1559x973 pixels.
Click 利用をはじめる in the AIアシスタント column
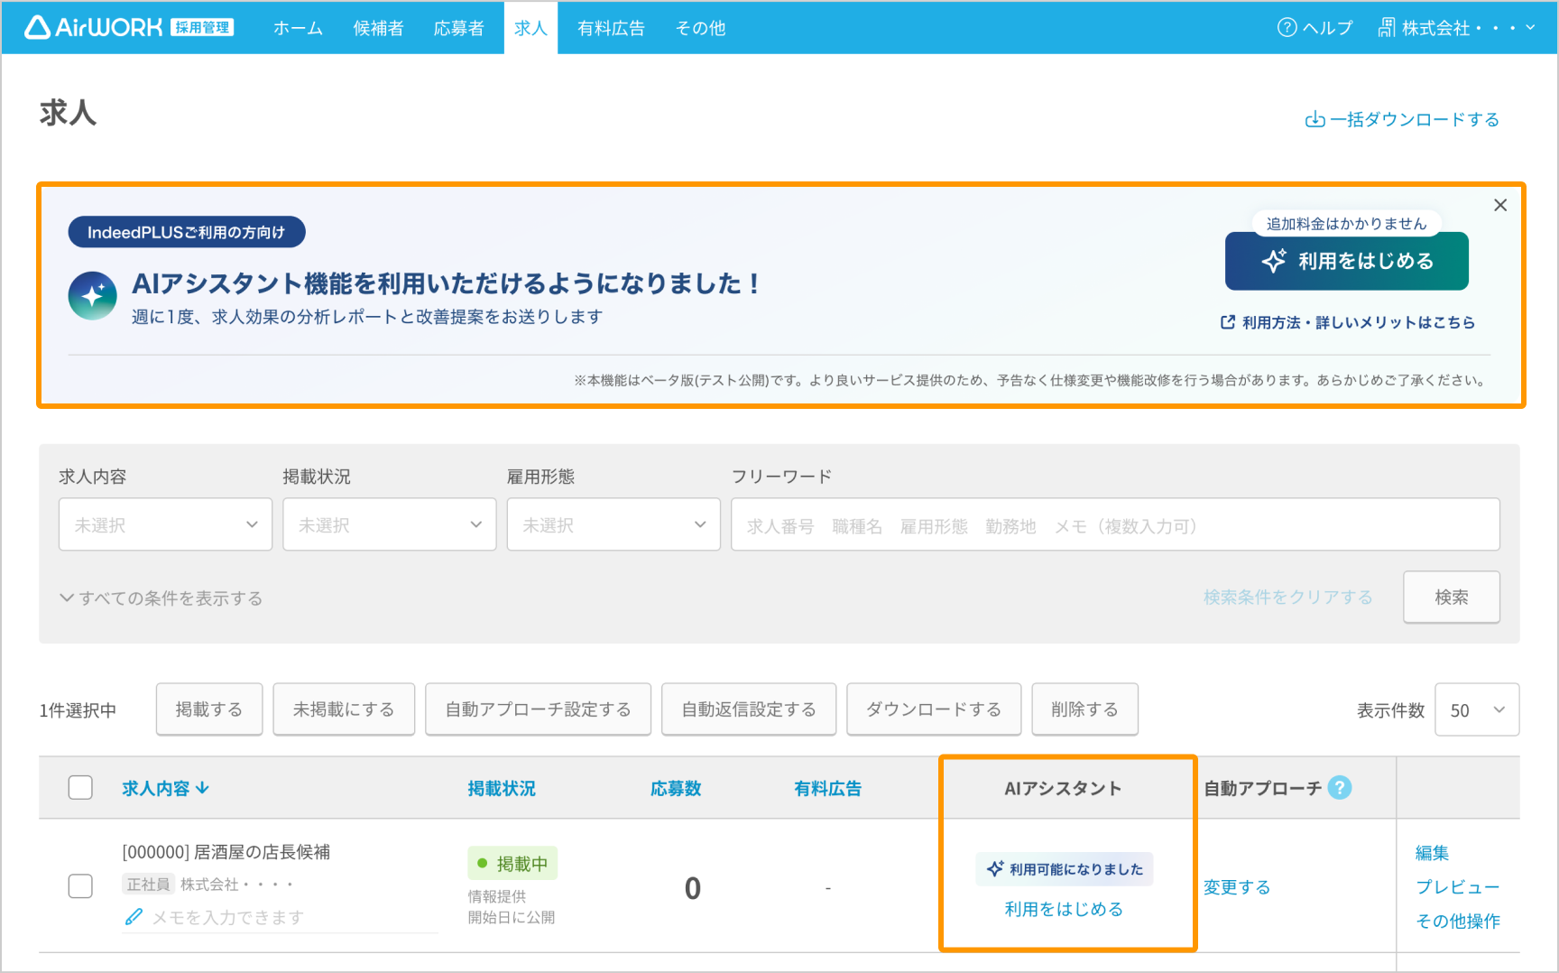[x=1064, y=909]
